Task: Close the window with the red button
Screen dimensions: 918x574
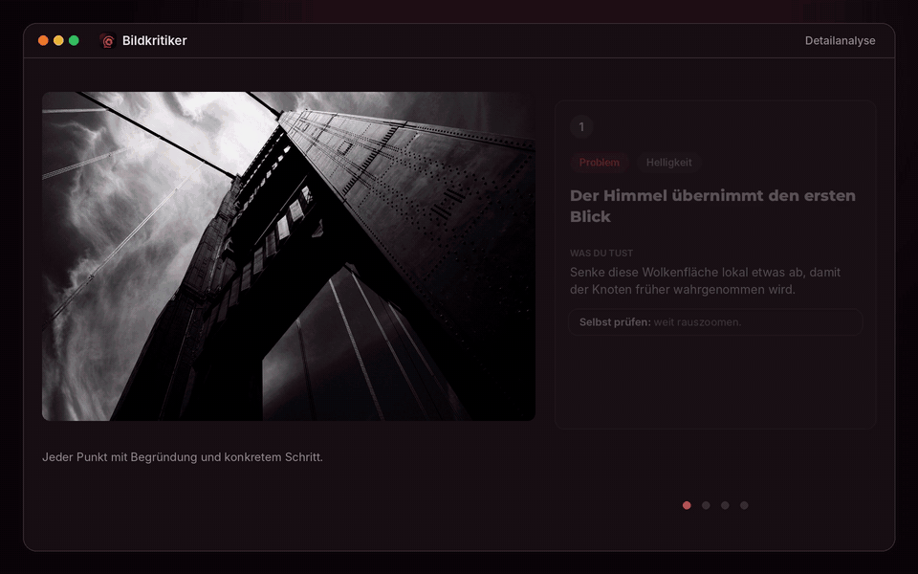Action: pyautogui.click(x=43, y=40)
